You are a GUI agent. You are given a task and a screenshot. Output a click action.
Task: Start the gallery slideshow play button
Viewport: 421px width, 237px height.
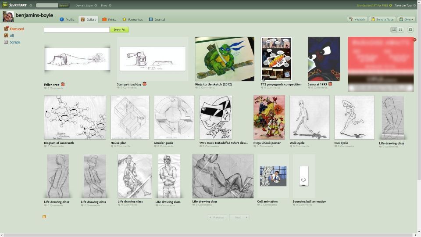410,29
